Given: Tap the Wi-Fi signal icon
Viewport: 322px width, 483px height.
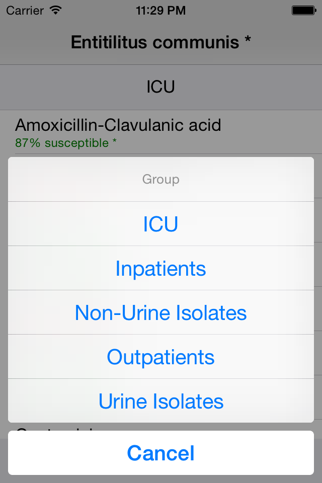Looking at the screenshot, I should point(56,10).
